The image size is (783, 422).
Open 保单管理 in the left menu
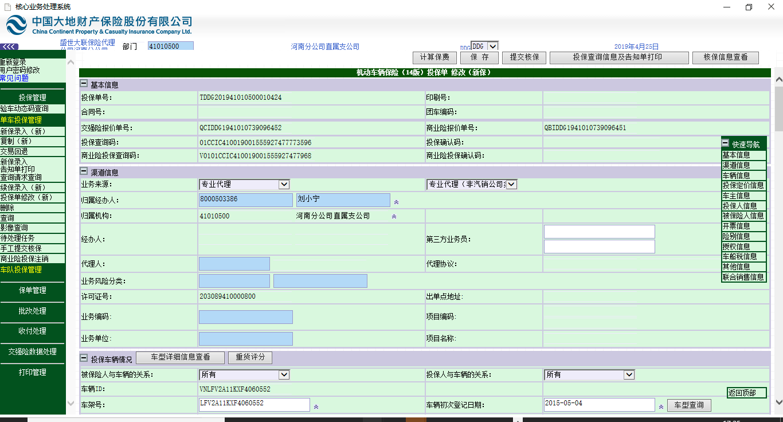(x=33, y=290)
